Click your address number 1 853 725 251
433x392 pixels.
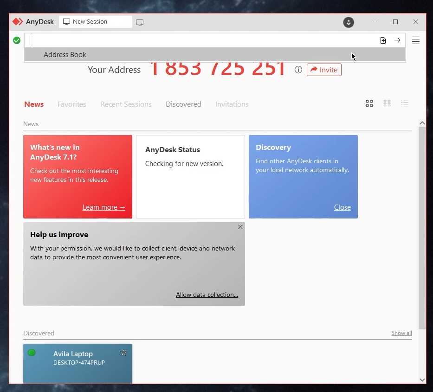(217, 69)
